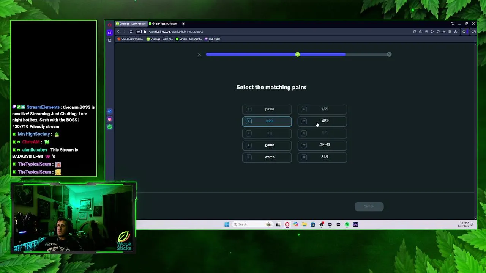The height and width of the screenshot is (273, 486).
Task: Choose the Korean tile 경기
Action: pyautogui.click(x=322, y=109)
